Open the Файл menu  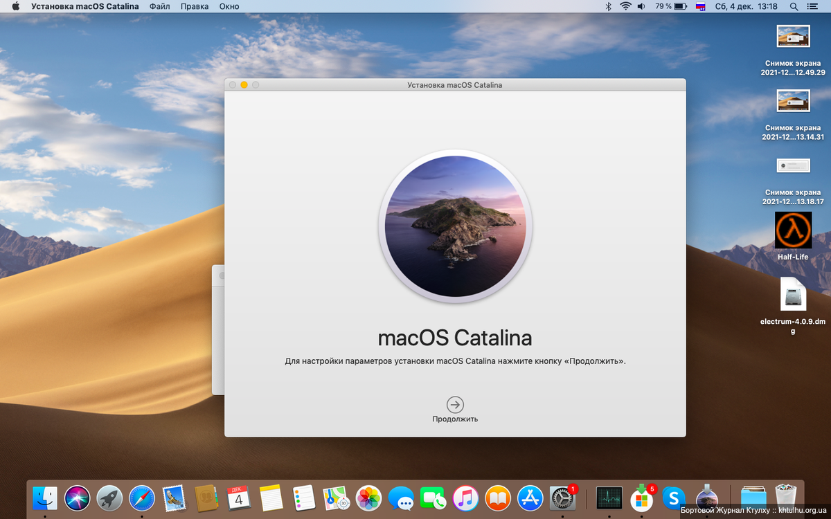click(x=159, y=6)
